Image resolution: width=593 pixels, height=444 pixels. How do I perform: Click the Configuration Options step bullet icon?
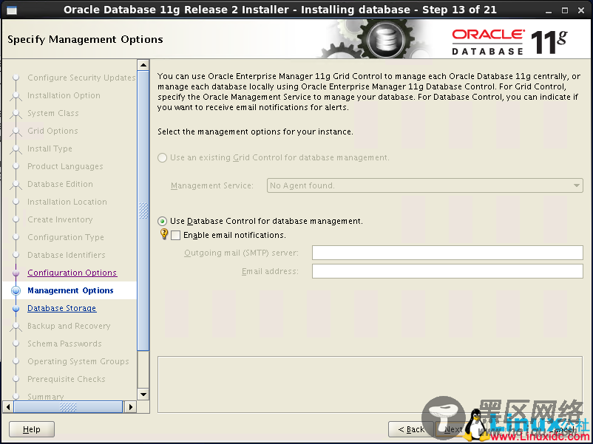point(16,273)
